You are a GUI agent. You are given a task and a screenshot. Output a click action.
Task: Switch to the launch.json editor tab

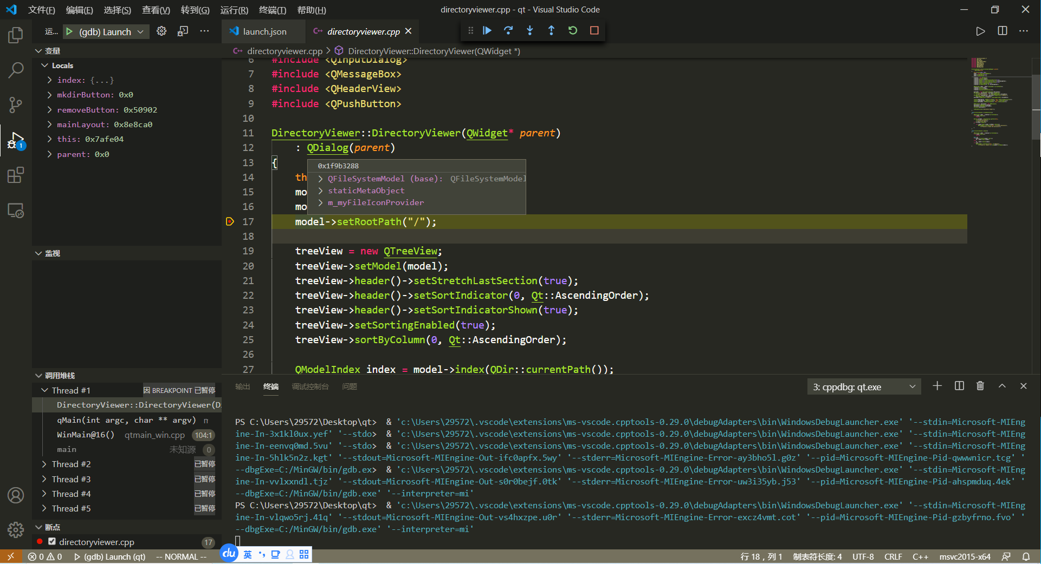[x=264, y=31]
